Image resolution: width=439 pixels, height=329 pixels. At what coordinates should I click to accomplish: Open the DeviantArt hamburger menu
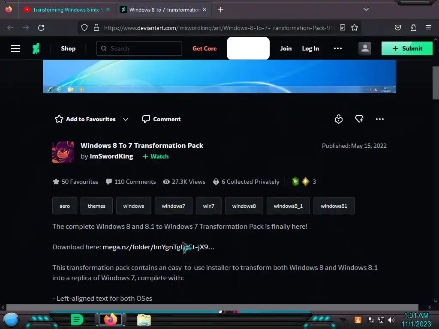15,48
